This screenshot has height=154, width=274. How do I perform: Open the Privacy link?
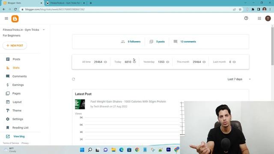click(x=25, y=143)
